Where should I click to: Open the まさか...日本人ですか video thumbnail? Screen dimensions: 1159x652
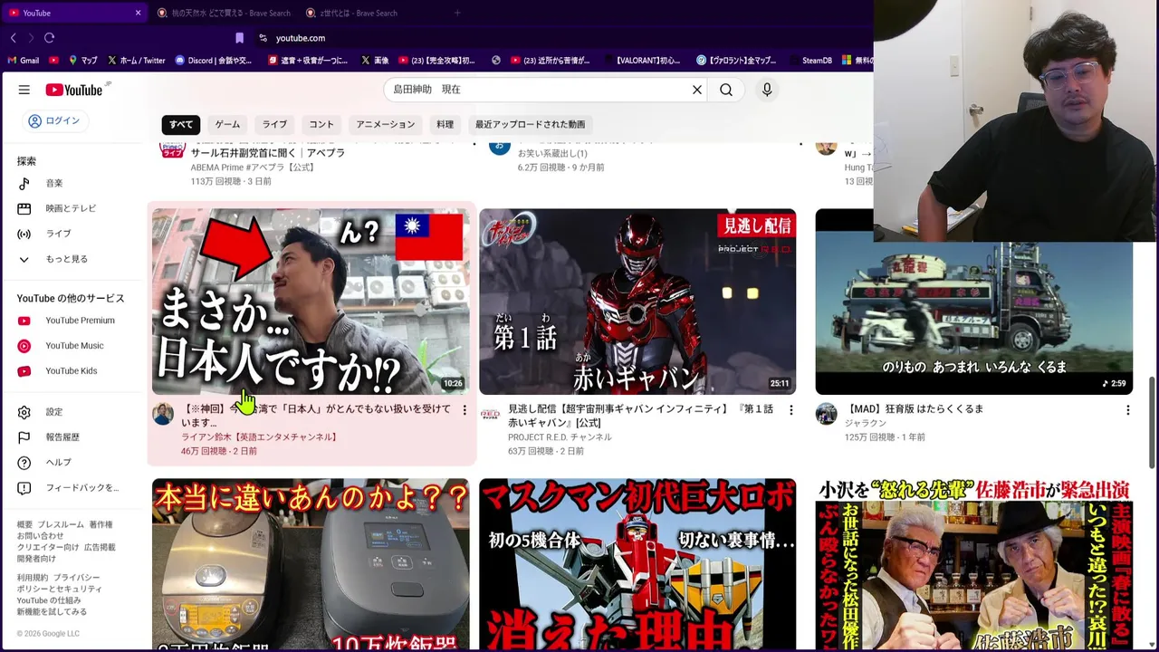click(x=311, y=302)
